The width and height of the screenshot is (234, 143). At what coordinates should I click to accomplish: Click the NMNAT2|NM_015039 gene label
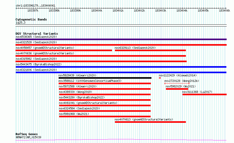tap(28, 137)
